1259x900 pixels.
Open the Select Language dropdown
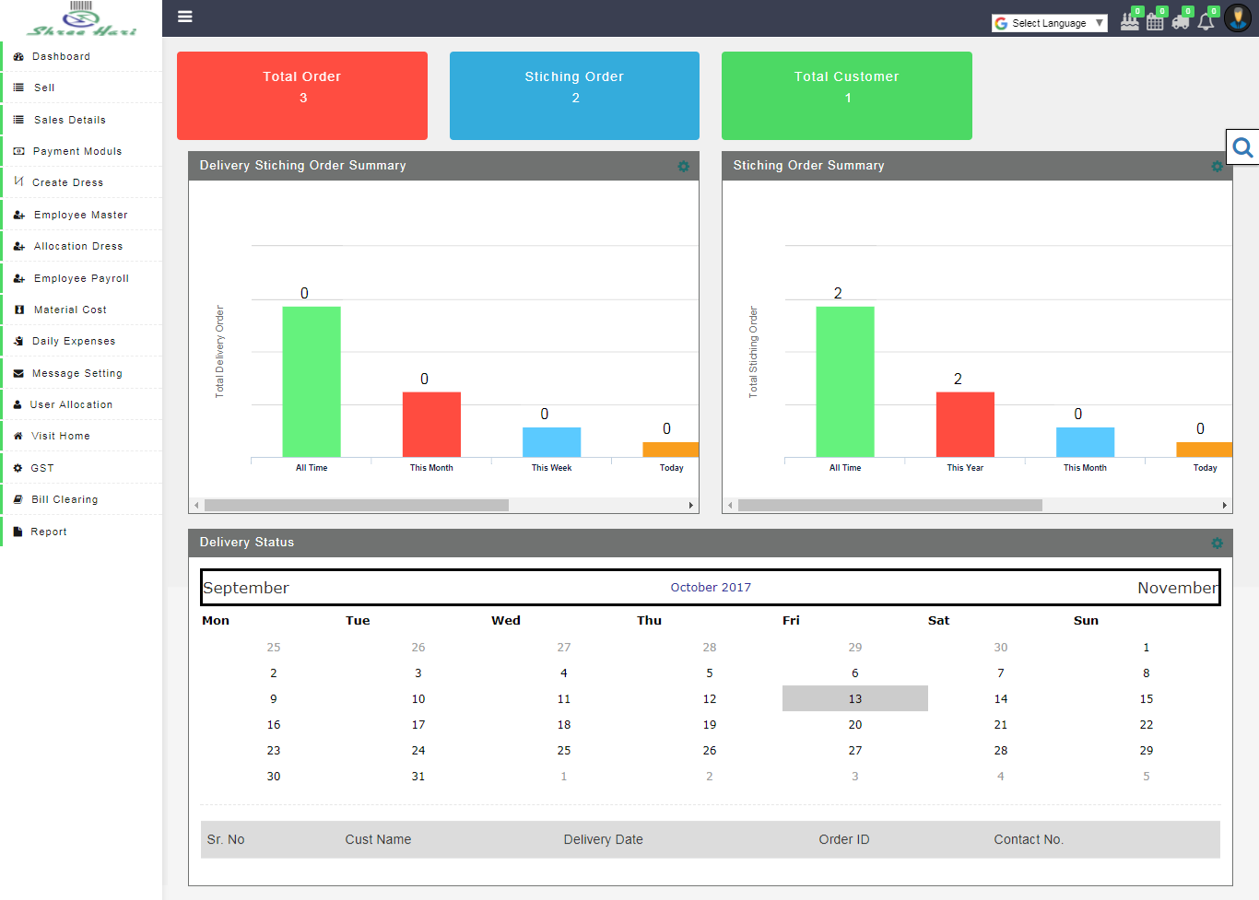point(1049,22)
